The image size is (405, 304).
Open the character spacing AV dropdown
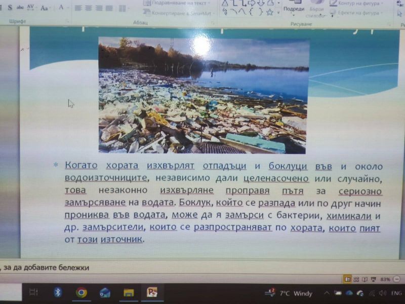point(31,8)
